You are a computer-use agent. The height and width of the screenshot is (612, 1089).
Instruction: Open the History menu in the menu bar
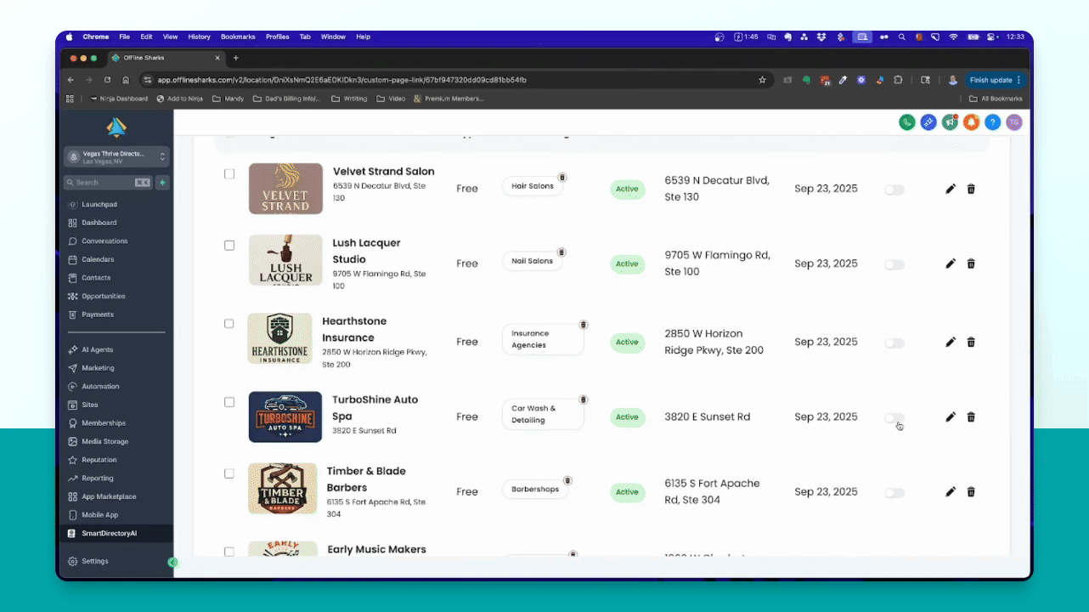pos(199,37)
